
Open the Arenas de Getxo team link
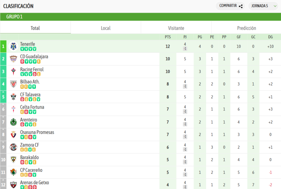point(34,183)
